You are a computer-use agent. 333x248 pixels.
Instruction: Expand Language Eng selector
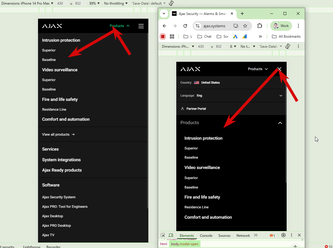tap(231, 95)
